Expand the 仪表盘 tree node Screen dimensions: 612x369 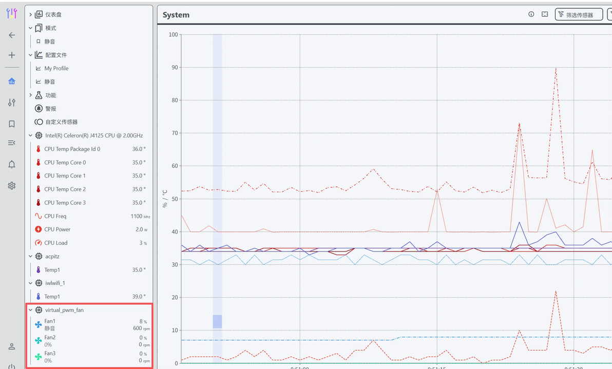30,14
